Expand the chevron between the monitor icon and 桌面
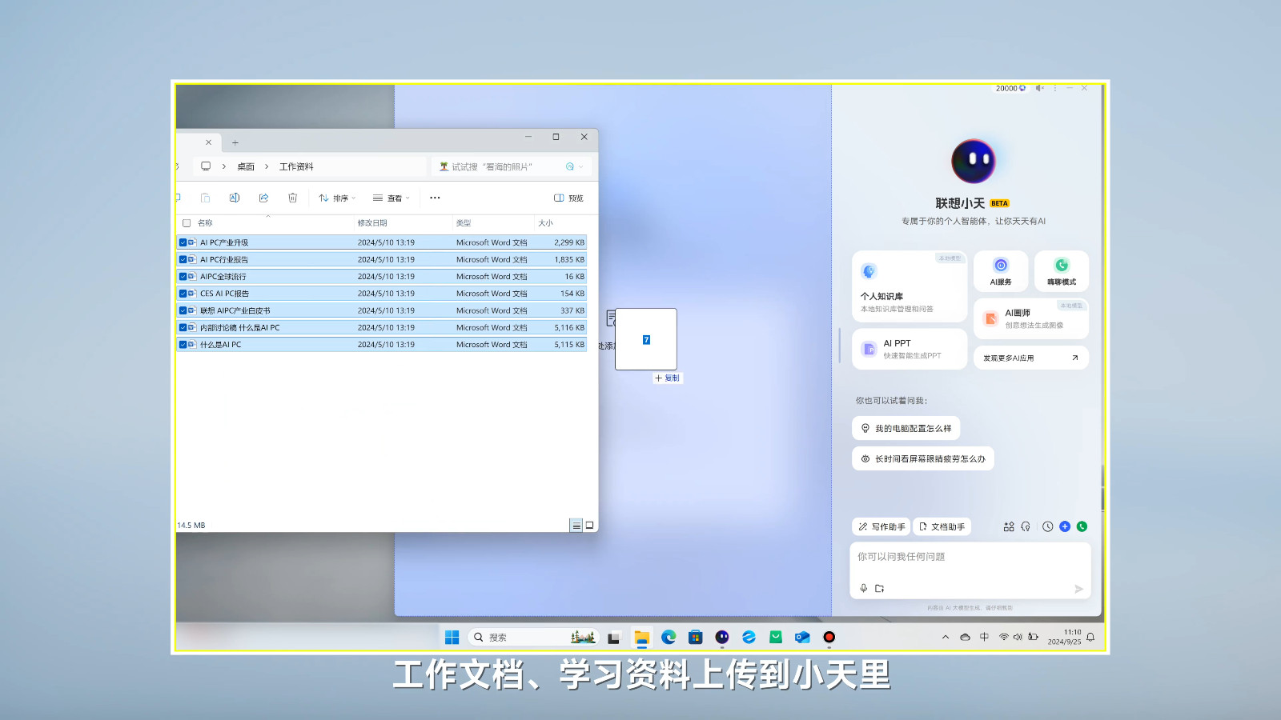The width and height of the screenshot is (1281, 720). tap(224, 166)
